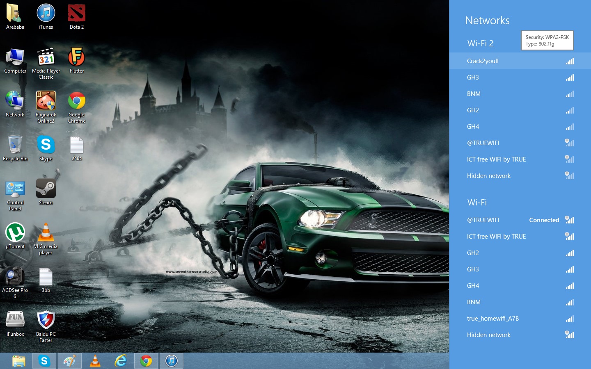Open Media Player Classic

(x=46, y=57)
